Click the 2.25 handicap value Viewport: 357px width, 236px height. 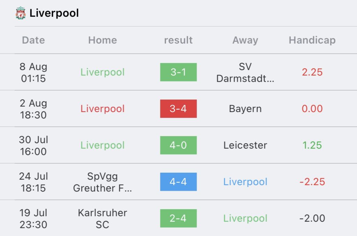312,72
